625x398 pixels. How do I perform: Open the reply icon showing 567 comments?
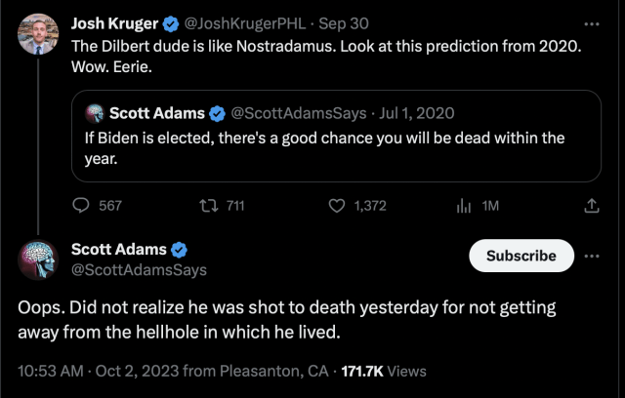pos(81,206)
